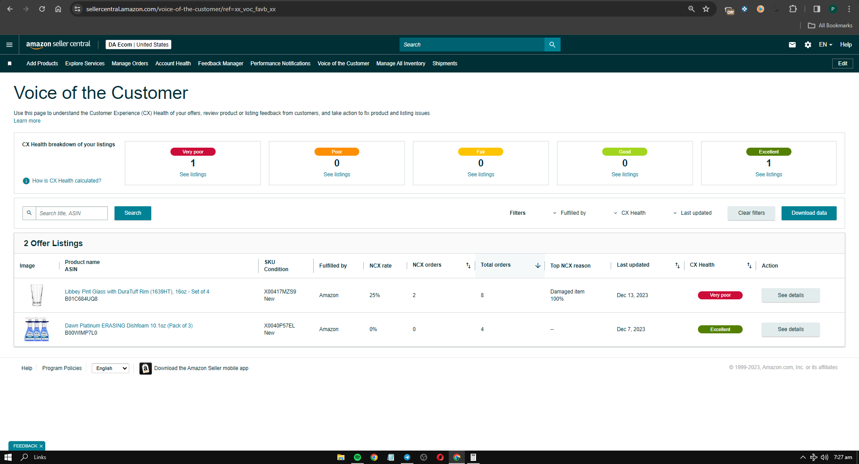Click the Seller Central header search field
The width and height of the screenshot is (859, 464).
472,45
